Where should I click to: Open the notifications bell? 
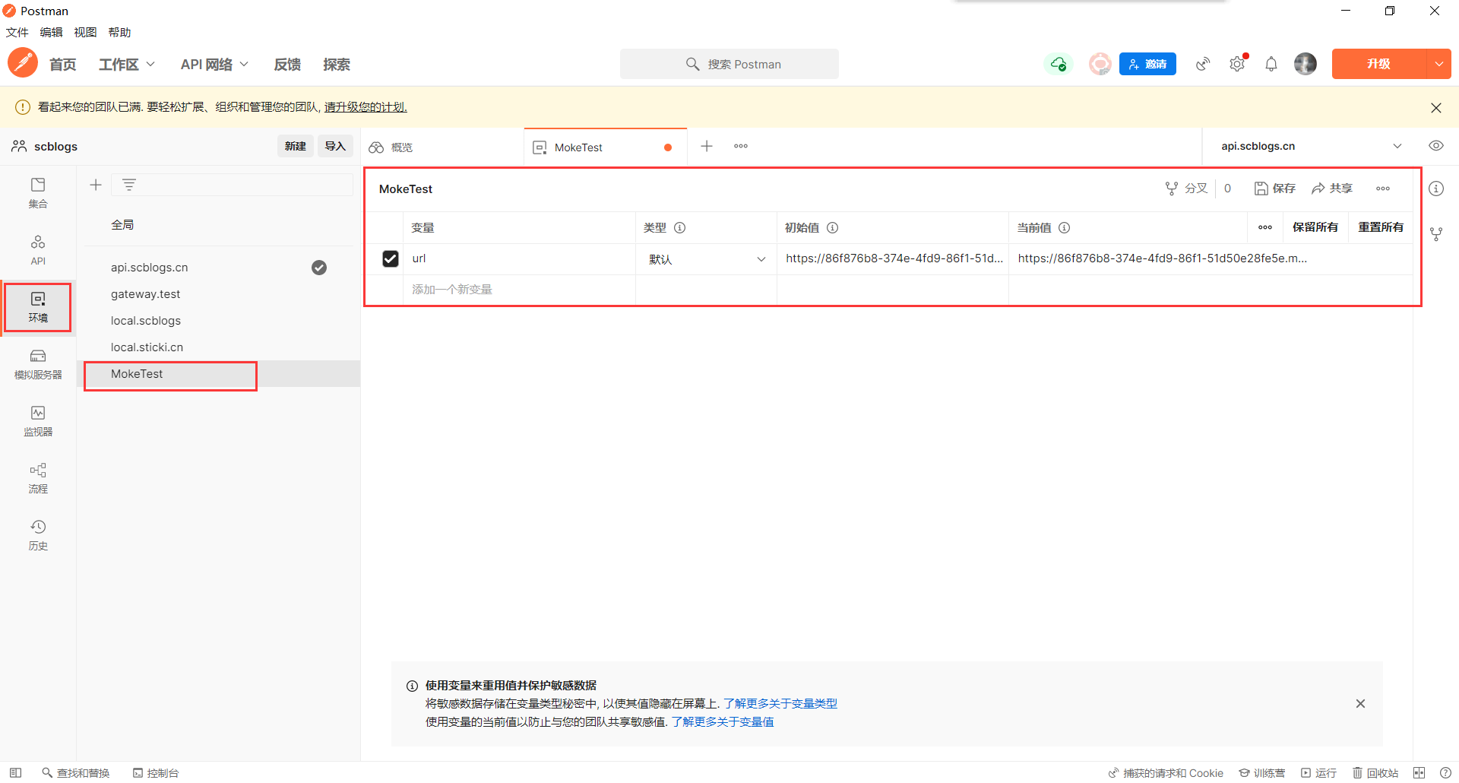tap(1271, 64)
